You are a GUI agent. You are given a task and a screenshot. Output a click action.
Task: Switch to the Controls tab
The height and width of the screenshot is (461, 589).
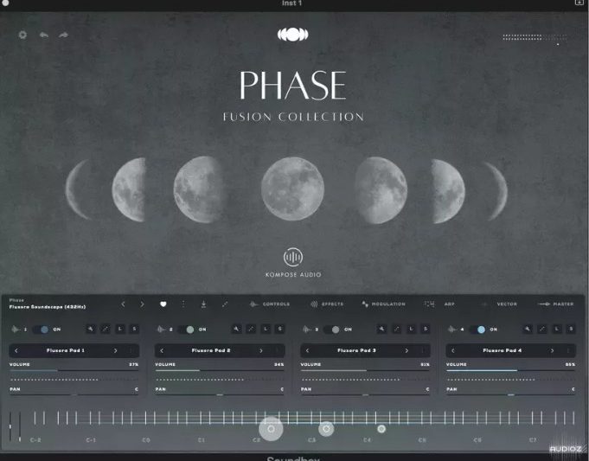(x=270, y=304)
